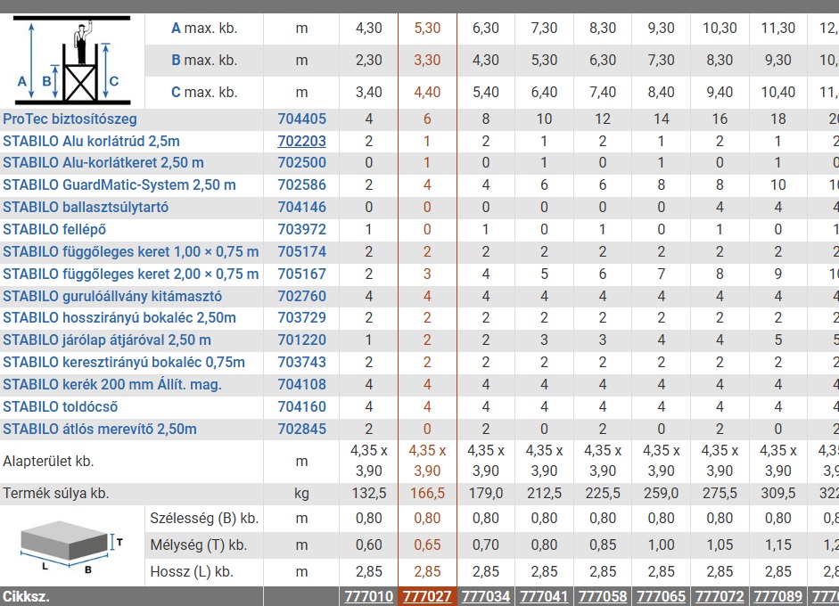Click article number 702500
This screenshot has width=839, height=606.
coord(301,162)
